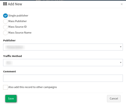Choose the Mass Publisher radio option
This screenshot has height=107, width=126.
5,21
